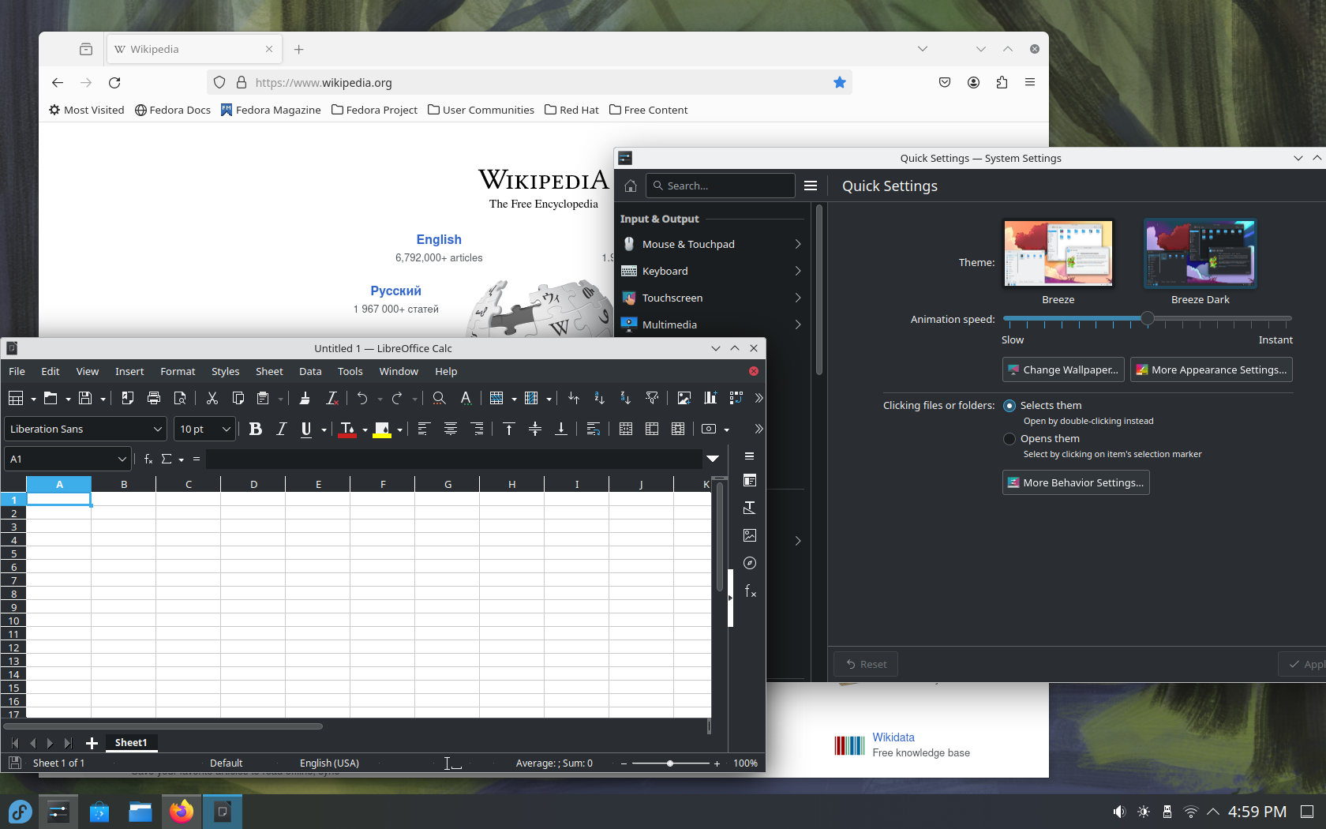The width and height of the screenshot is (1326, 829).
Task: Select the Breeze Dark theme thumbnail
Action: pos(1200,253)
